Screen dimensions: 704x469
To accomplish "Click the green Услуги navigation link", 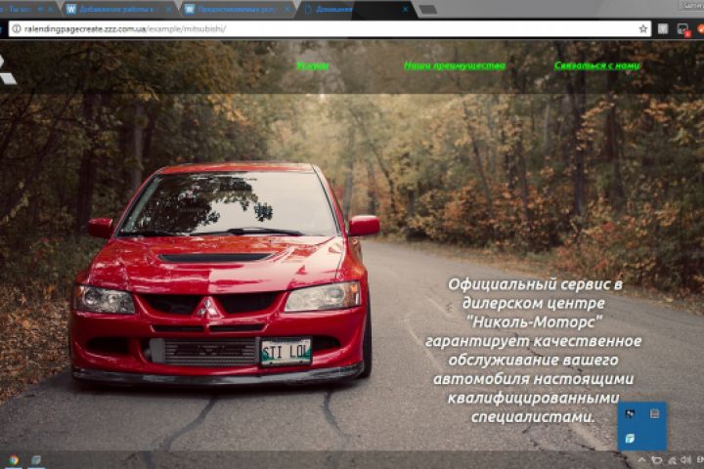I will click(x=313, y=65).
